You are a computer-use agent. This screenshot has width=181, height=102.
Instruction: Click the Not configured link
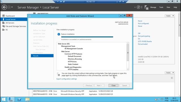tap(143, 24)
